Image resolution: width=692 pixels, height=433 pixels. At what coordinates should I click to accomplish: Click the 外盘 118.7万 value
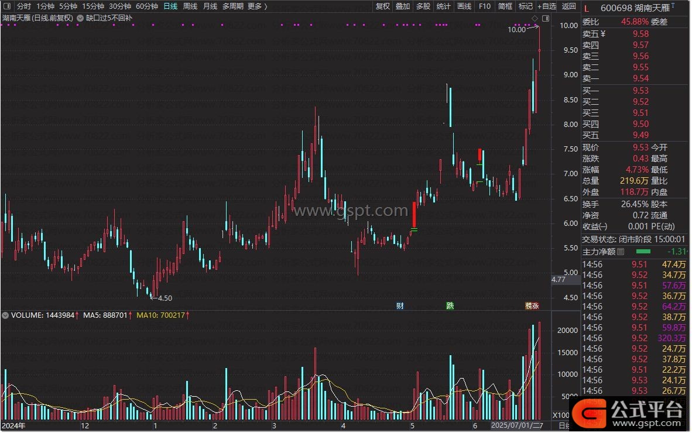(634, 192)
